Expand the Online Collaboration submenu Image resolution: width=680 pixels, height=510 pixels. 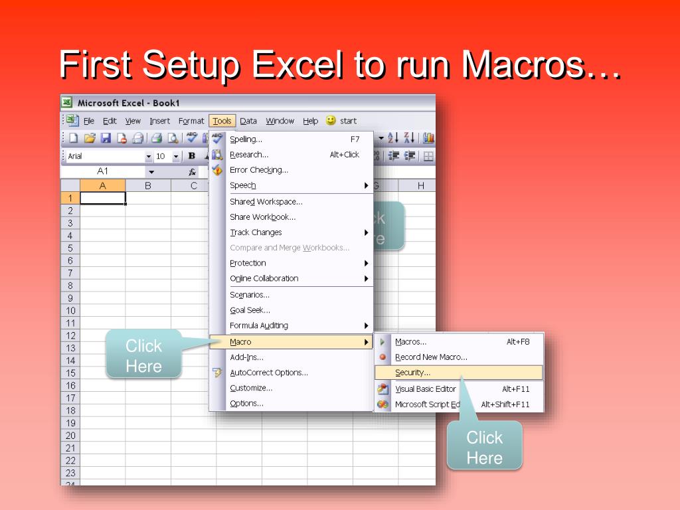pos(291,278)
